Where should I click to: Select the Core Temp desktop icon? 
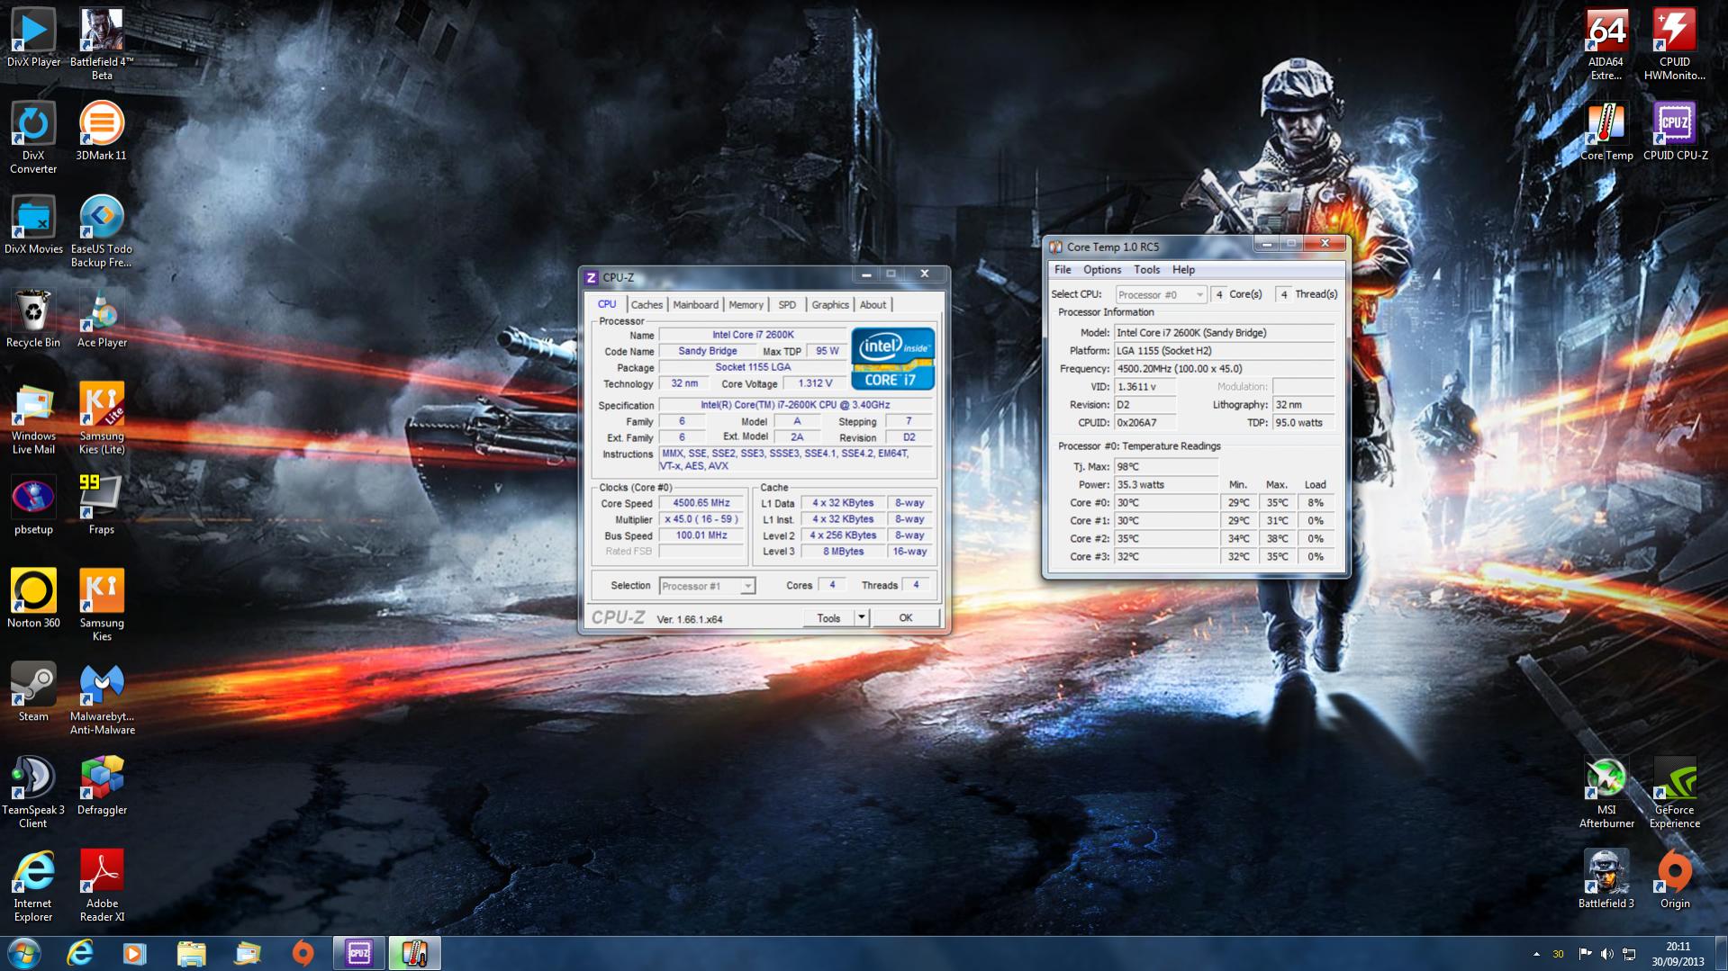1606,131
